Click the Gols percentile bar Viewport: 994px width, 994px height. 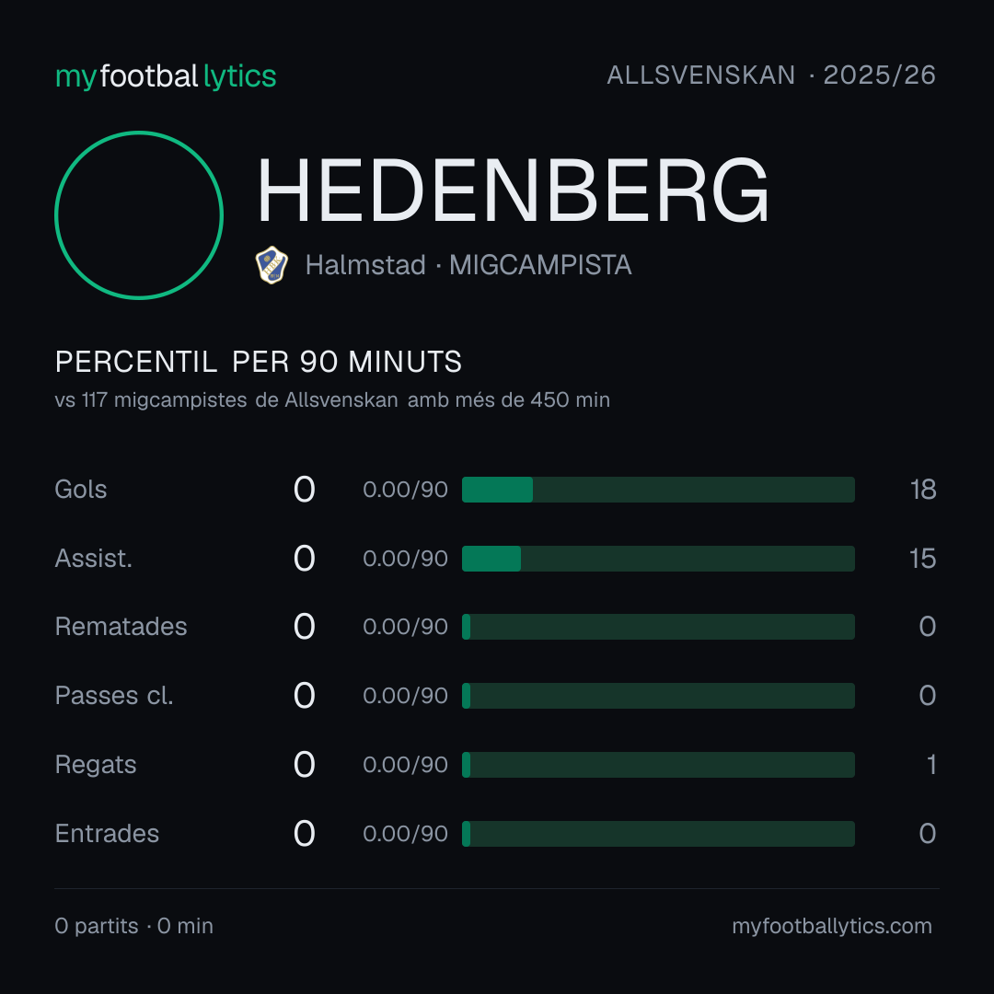coord(658,490)
